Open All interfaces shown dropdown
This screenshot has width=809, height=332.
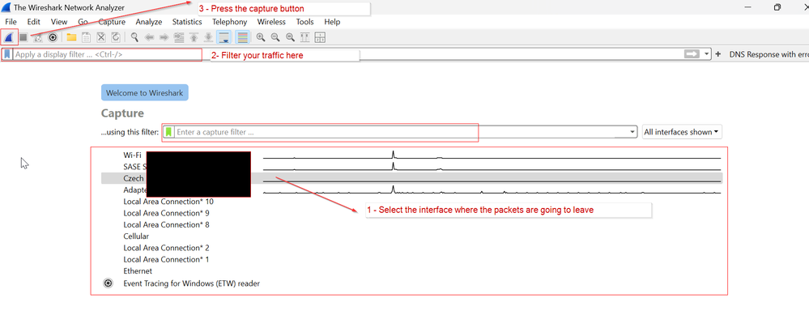(682, 132)
